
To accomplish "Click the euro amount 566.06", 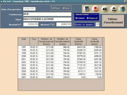I will pos(62,47).
